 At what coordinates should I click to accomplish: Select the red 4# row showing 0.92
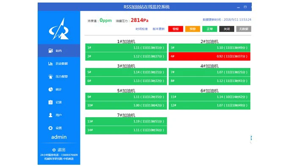click(x=209, y=56)
